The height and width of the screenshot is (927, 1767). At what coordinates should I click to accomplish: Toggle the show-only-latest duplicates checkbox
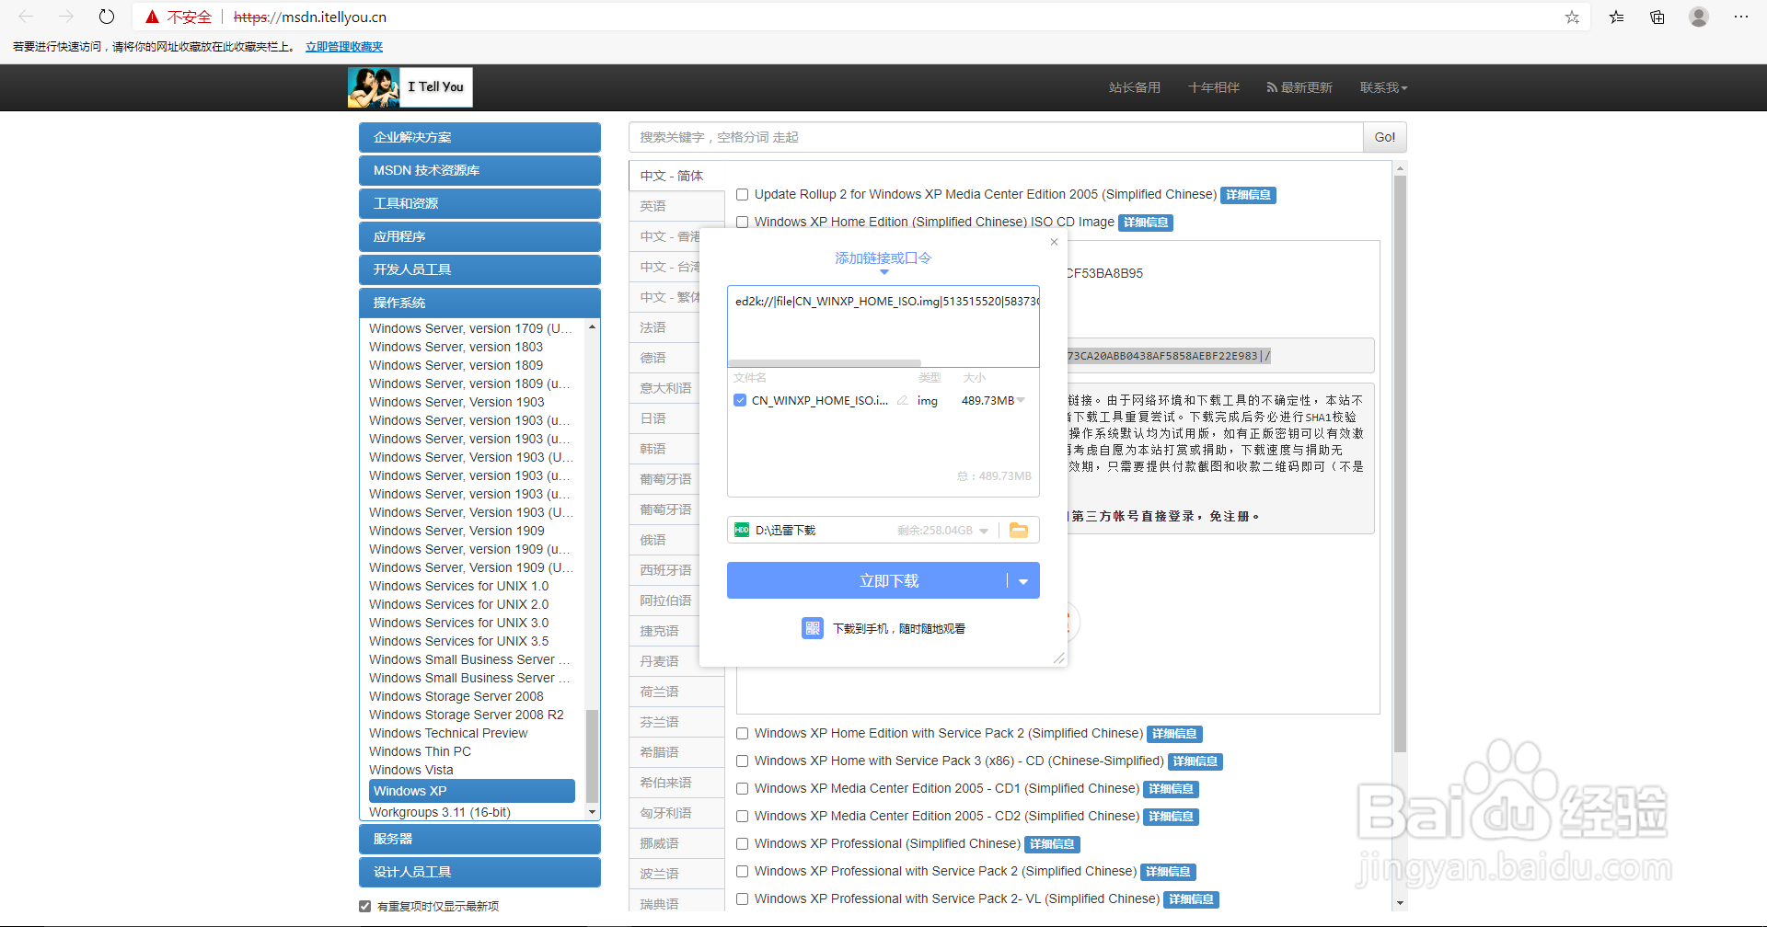[364, 906]
